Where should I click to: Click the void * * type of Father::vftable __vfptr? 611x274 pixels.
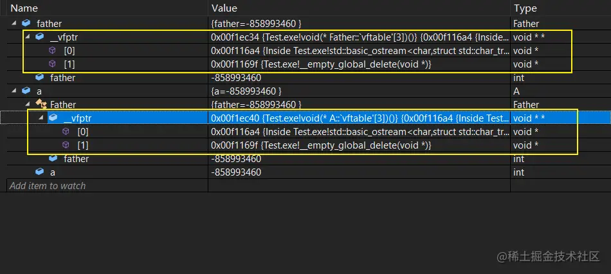click(x=529, y=37)
